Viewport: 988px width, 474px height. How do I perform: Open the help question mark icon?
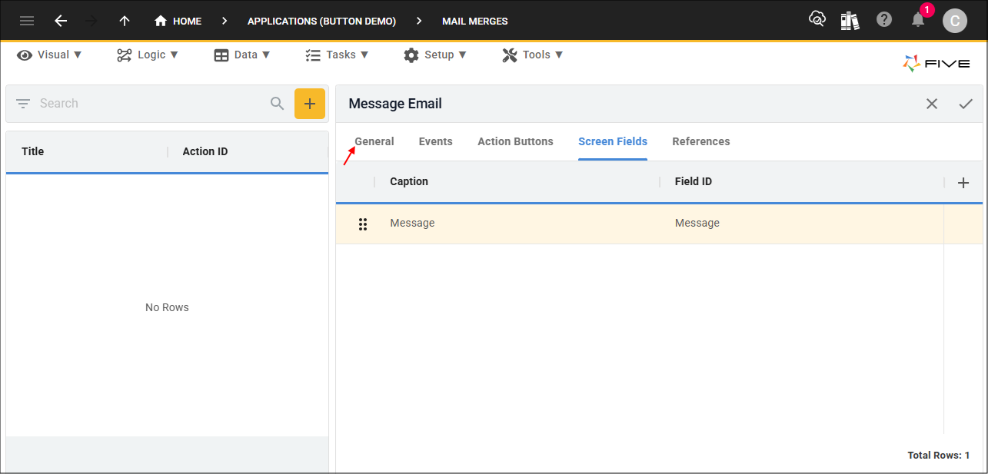[884, 20]
